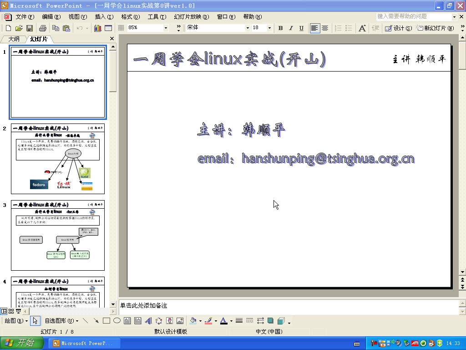The image size is (466, 350).
Task: Apply fill color paint bucket
Action: tap(193, 320)
